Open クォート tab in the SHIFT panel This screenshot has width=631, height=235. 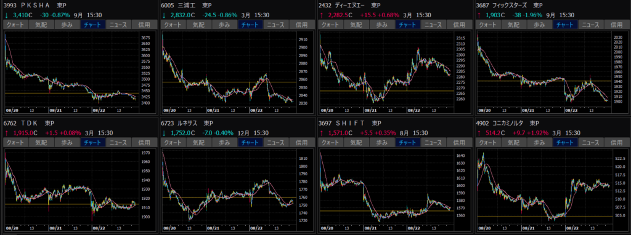click(x=331, y=143)
